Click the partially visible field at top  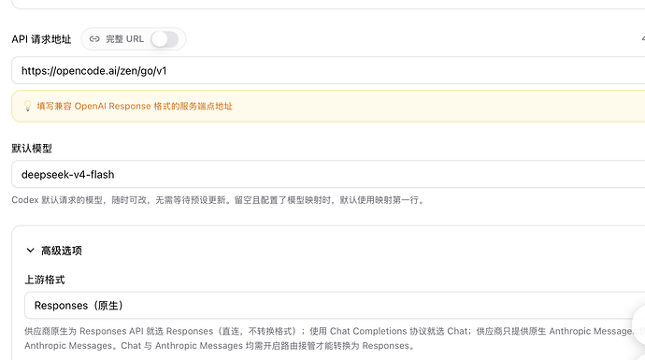click(x=328, y=4)
